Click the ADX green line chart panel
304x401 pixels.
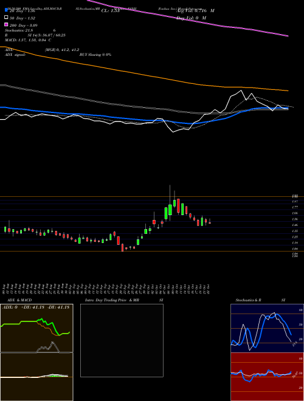[x=36, y=328]
